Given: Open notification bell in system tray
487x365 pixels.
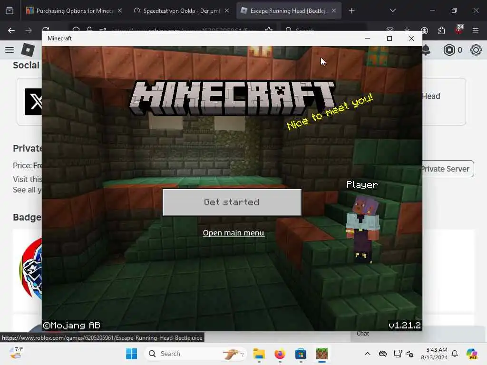Looking at the screenshot, I should 455,354.
